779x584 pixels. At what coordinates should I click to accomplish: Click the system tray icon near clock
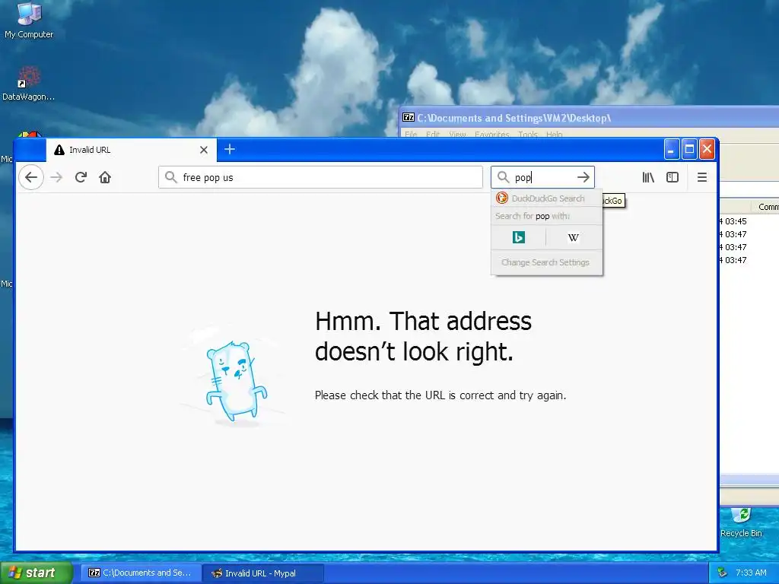723,573
